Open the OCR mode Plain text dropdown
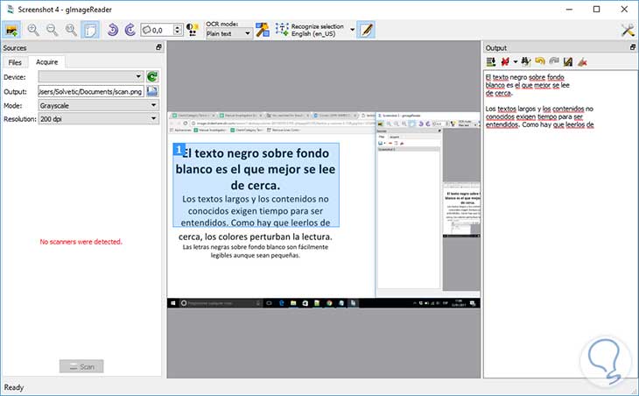 point(228,33)
